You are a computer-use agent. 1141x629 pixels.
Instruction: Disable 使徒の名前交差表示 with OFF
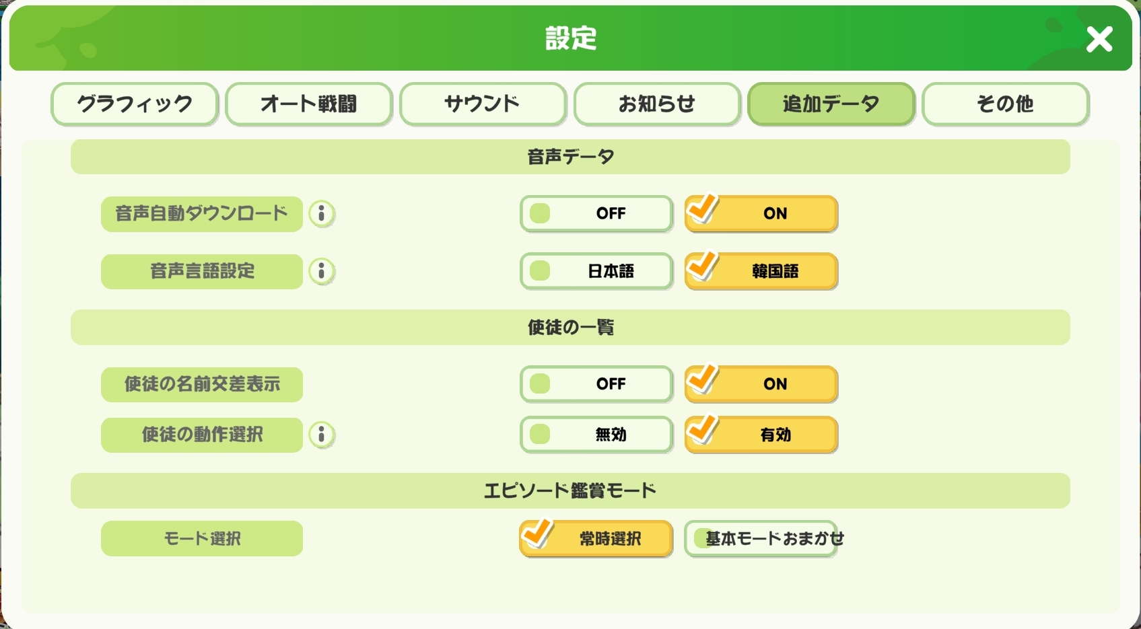[596, 384]
